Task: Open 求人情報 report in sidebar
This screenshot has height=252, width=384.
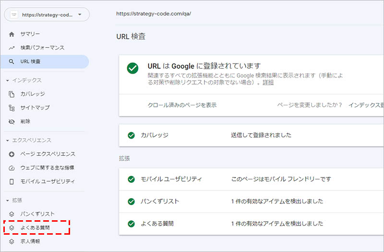Action: (30, 241)
